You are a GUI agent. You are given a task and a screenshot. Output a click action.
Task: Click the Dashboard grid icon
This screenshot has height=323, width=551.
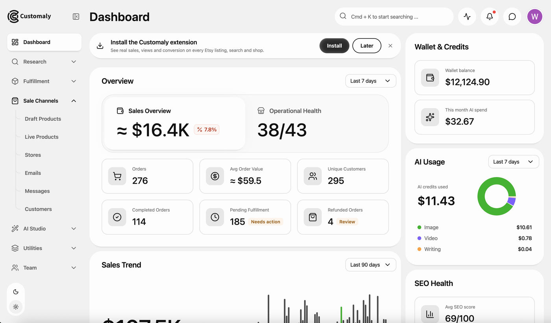[15, 42]
